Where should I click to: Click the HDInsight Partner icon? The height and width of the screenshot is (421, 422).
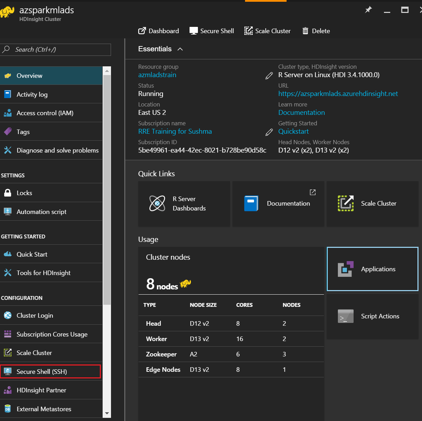pos(8,390)
